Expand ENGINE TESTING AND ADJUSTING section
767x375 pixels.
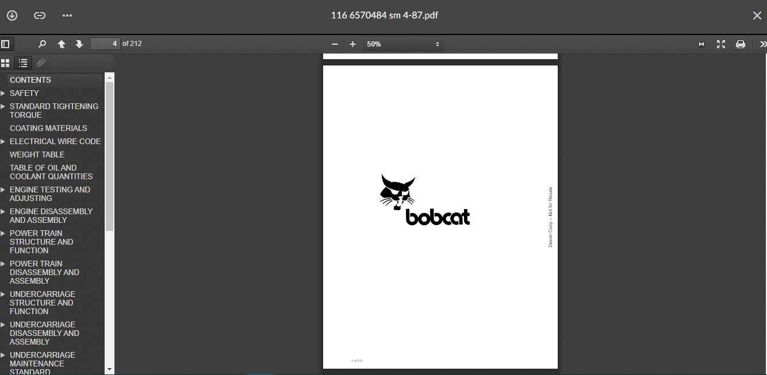(x=3, y=190)
